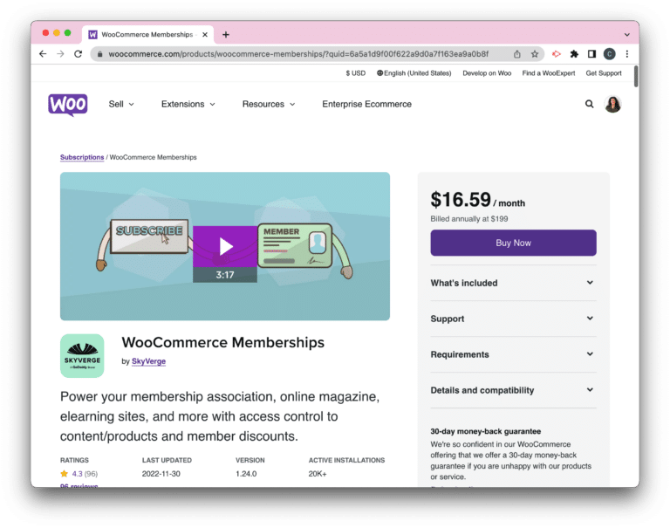Open Enterprise Ecommerce menu item
670x528 pixels.
(x=366, y=104)
